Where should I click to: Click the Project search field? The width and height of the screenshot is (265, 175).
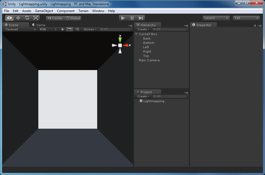coord(169,96)
